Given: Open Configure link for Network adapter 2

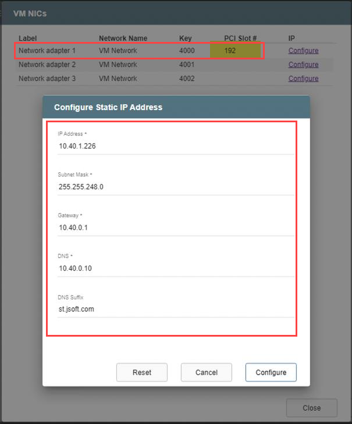Looking at the screenshot, I should click(303, 65).
